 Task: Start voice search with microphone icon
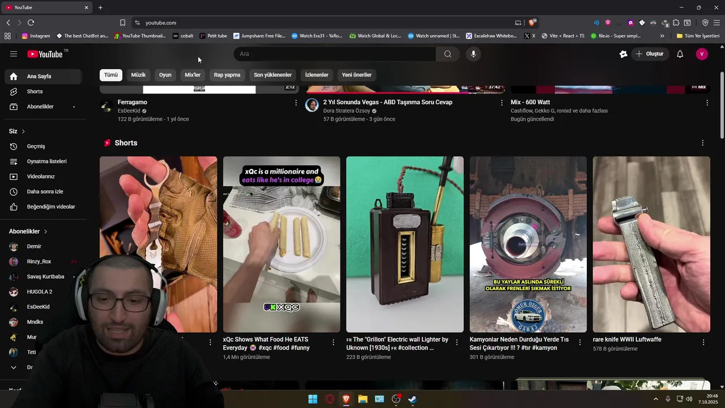(x=474, y=54)
